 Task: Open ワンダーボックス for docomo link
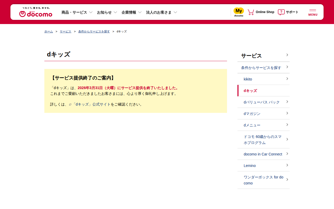[264, 180]
